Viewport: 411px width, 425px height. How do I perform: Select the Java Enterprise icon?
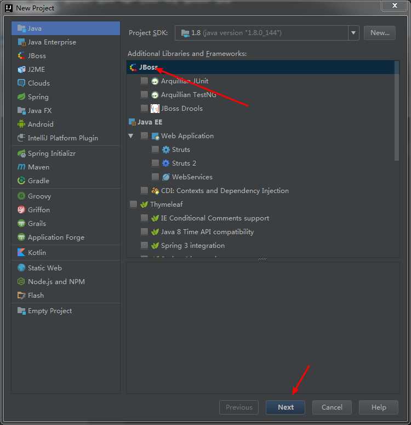[x=21, y=42]
